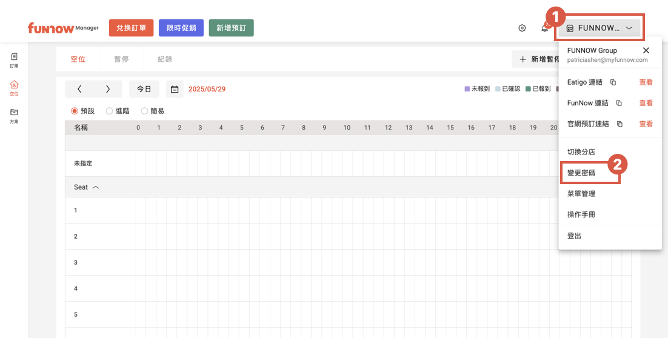Switch to the 暫停 tab
668x338 pixels.
pos(121,59)
